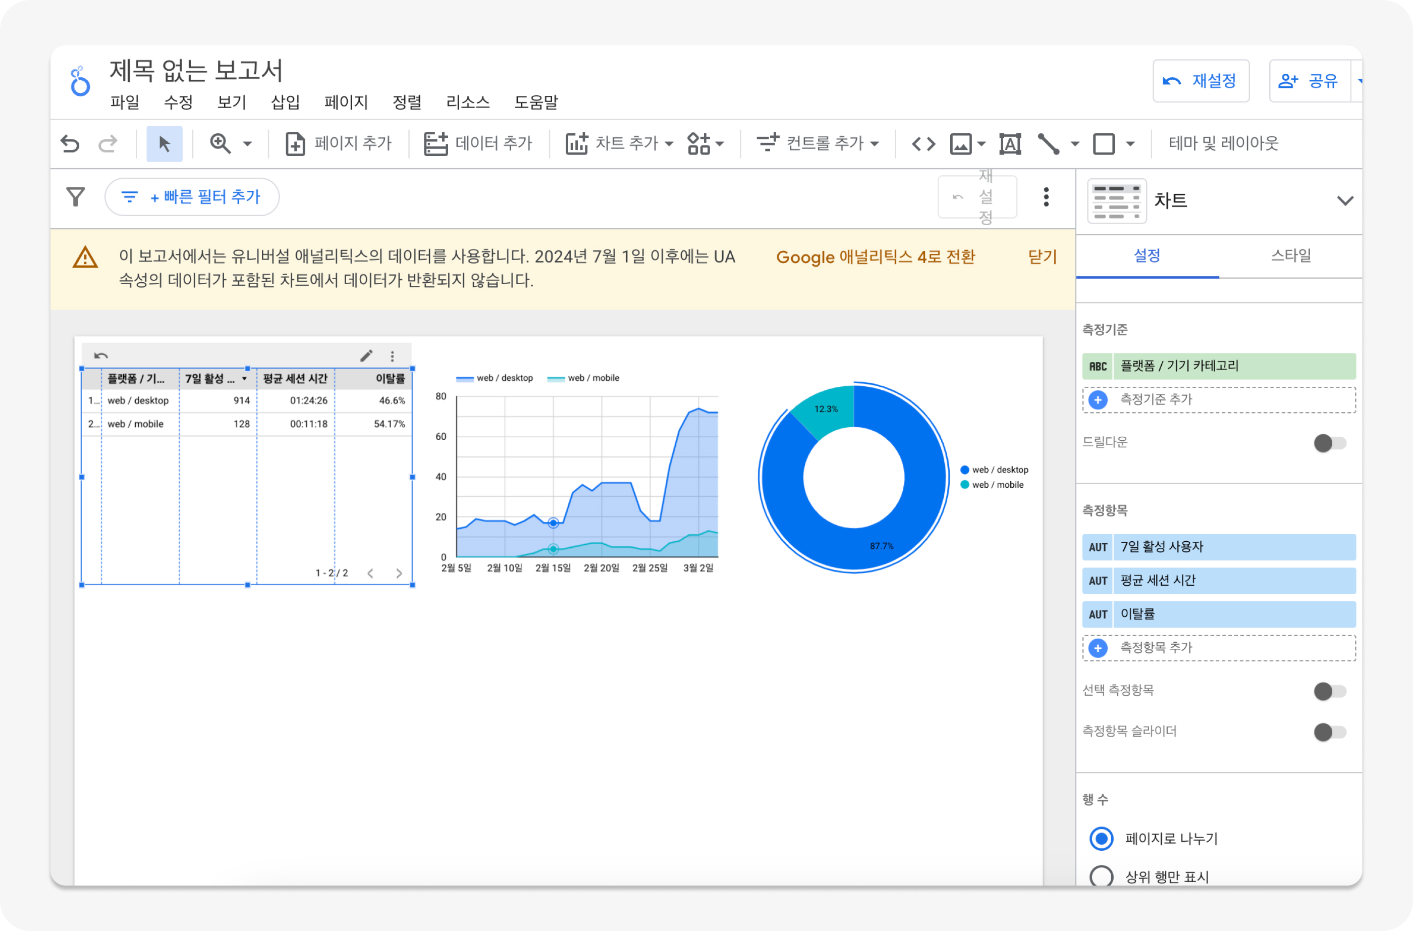The width and height of the screenshot is (1413, 931).
Task: Click the table's edit pencil icon
Action: (x=366, y=355)
